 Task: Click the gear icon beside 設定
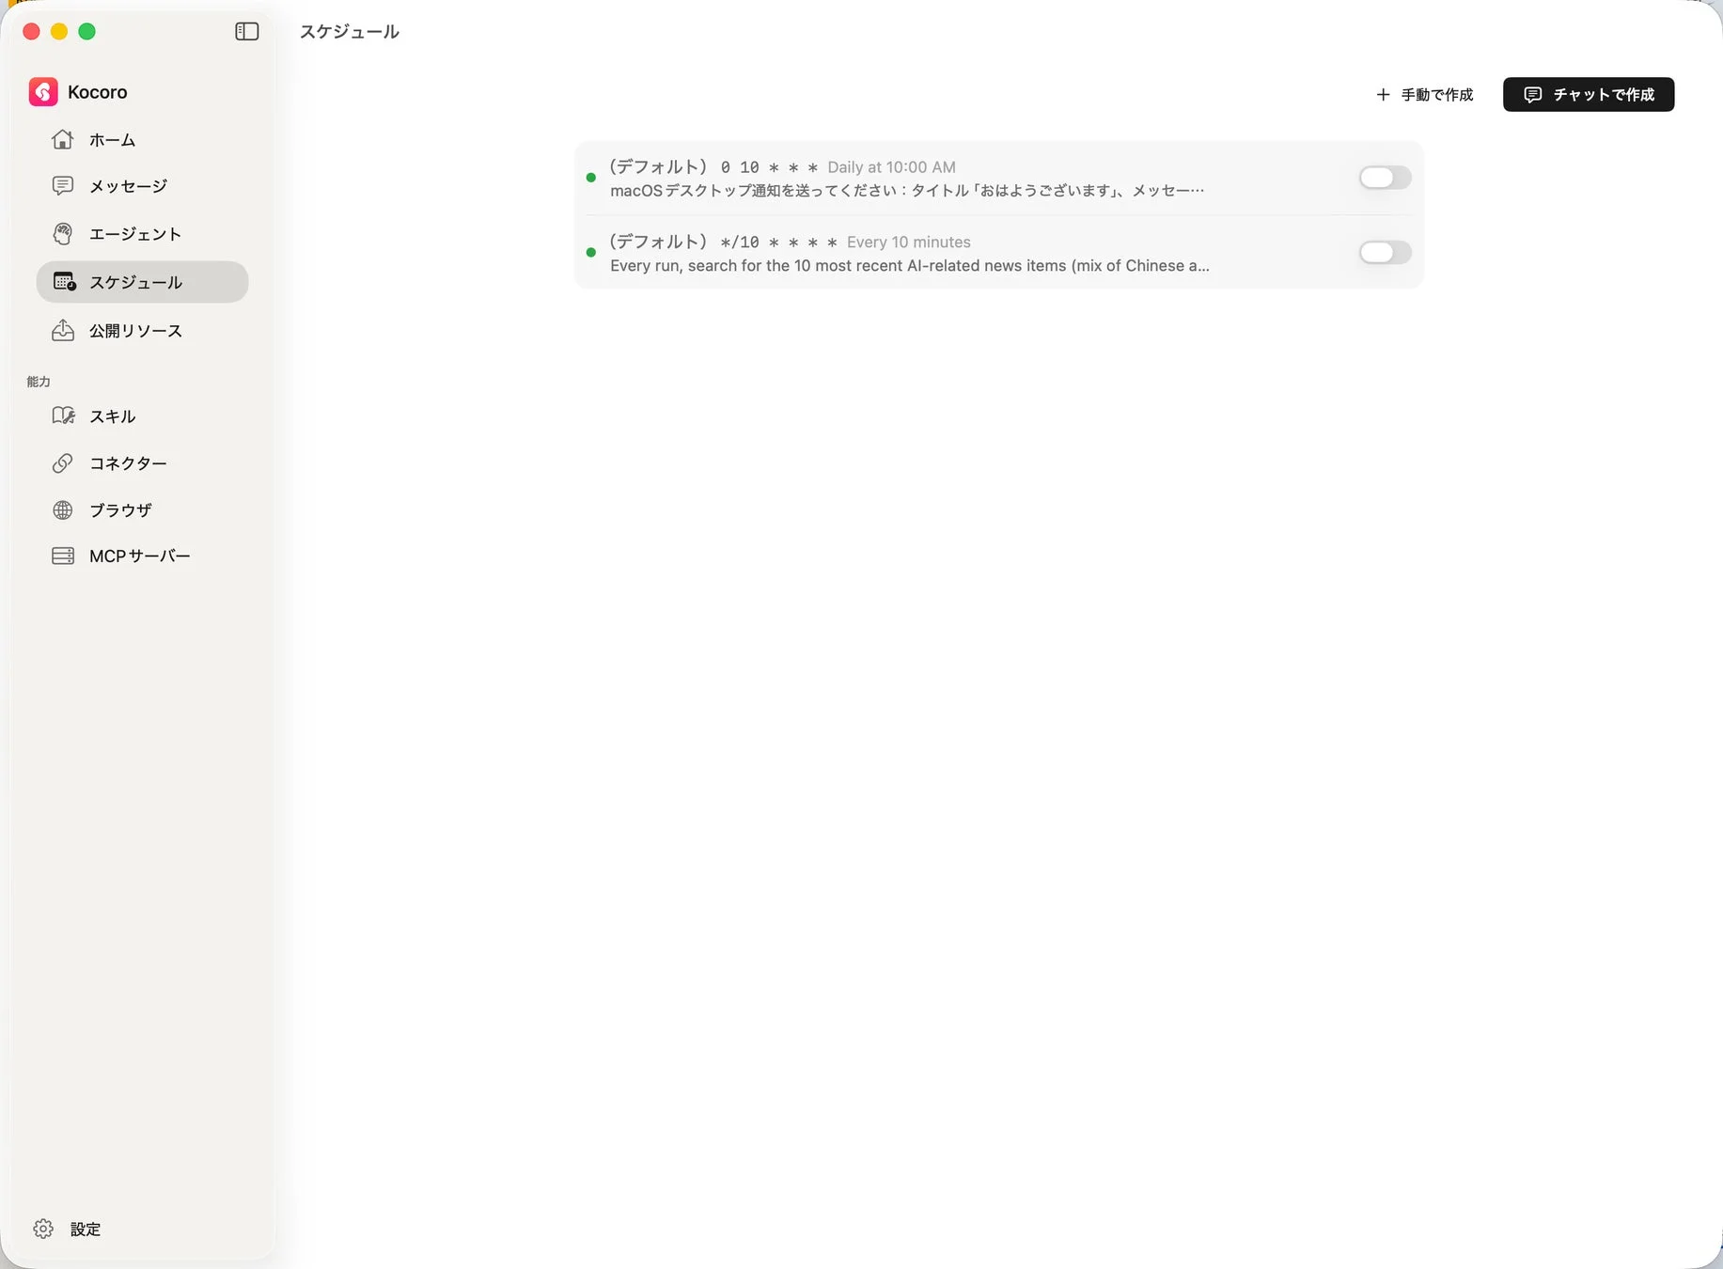43,1229
